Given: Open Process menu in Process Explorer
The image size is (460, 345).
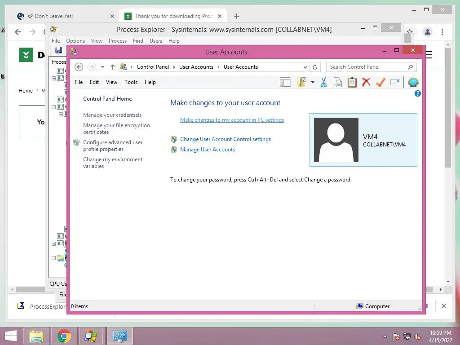Looking at the screenshot, I should (x=118, y=41).
